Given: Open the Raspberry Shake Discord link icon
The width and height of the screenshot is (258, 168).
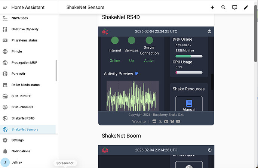Looking at the screenshot, I should point(166,121).
